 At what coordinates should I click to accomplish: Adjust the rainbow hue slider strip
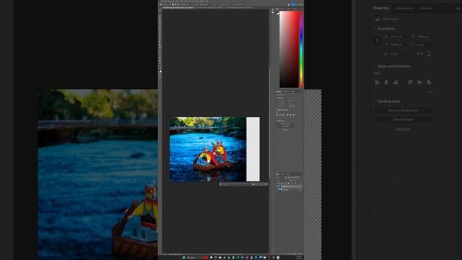point(301,49)
